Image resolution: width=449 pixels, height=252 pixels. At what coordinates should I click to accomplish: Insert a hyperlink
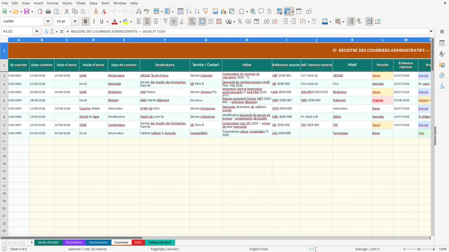(253, 12)
